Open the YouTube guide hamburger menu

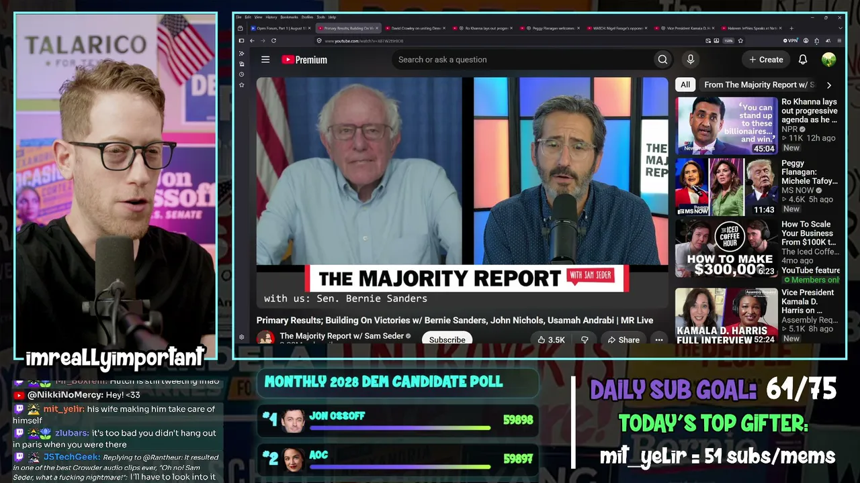pyautogui.click(x=265, y=60)
